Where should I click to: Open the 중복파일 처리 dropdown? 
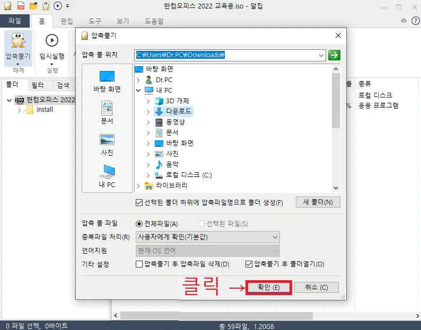[x=208, y=237]
